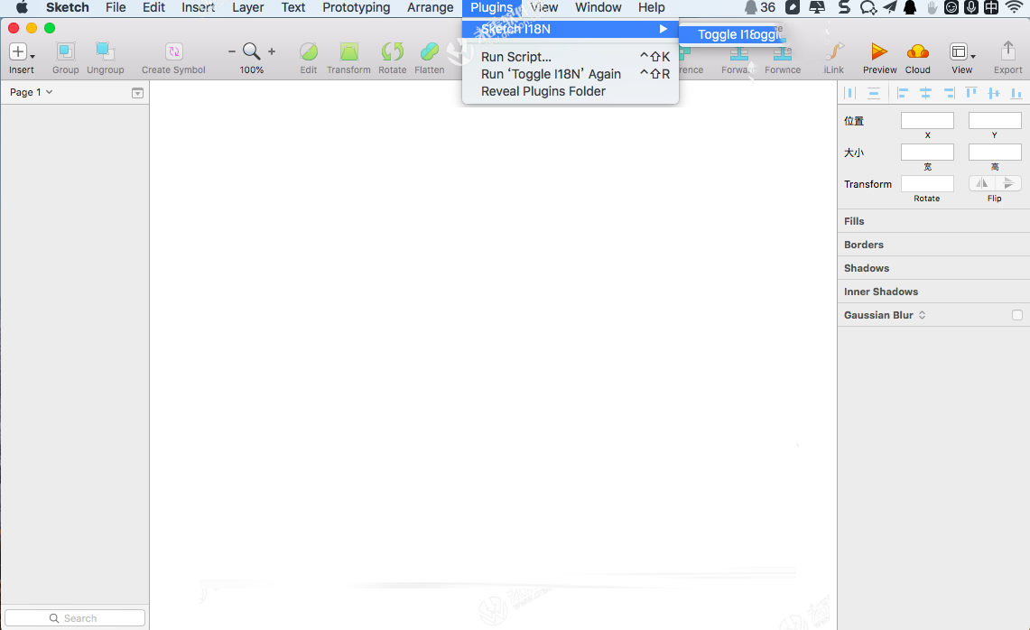Image resolution: width=1030 pixels, height=630 pixels.
Task: Open the Chinese input method menu
Action: pyautogui.click(x=991, y=7)
